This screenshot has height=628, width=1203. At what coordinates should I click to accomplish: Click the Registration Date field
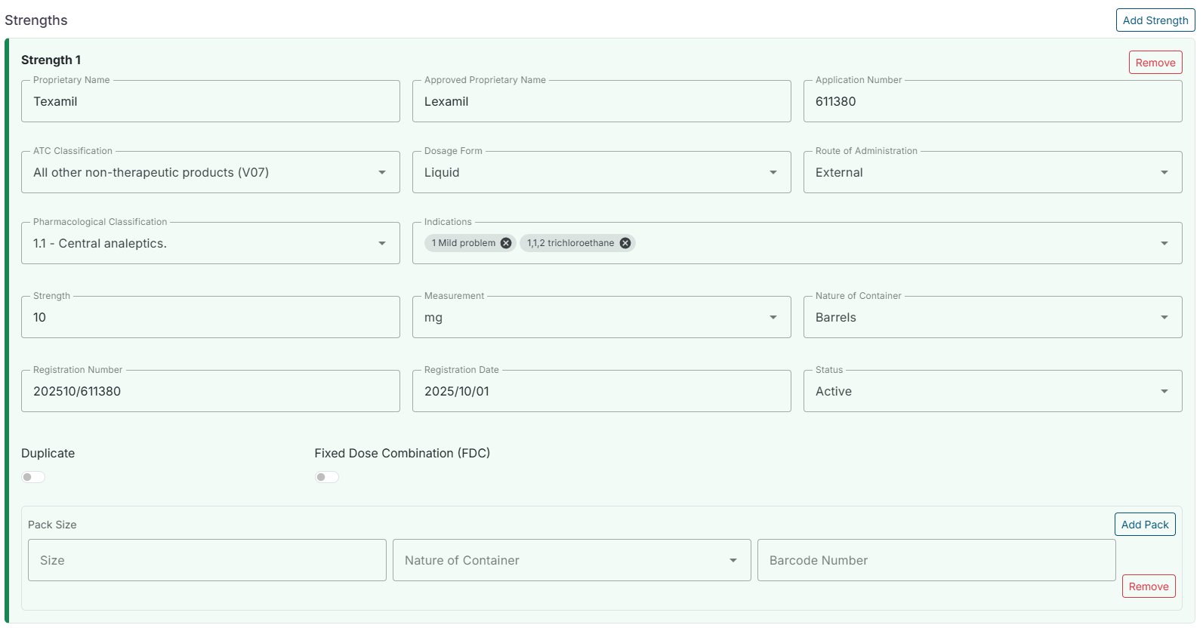[x=601, y=392]
